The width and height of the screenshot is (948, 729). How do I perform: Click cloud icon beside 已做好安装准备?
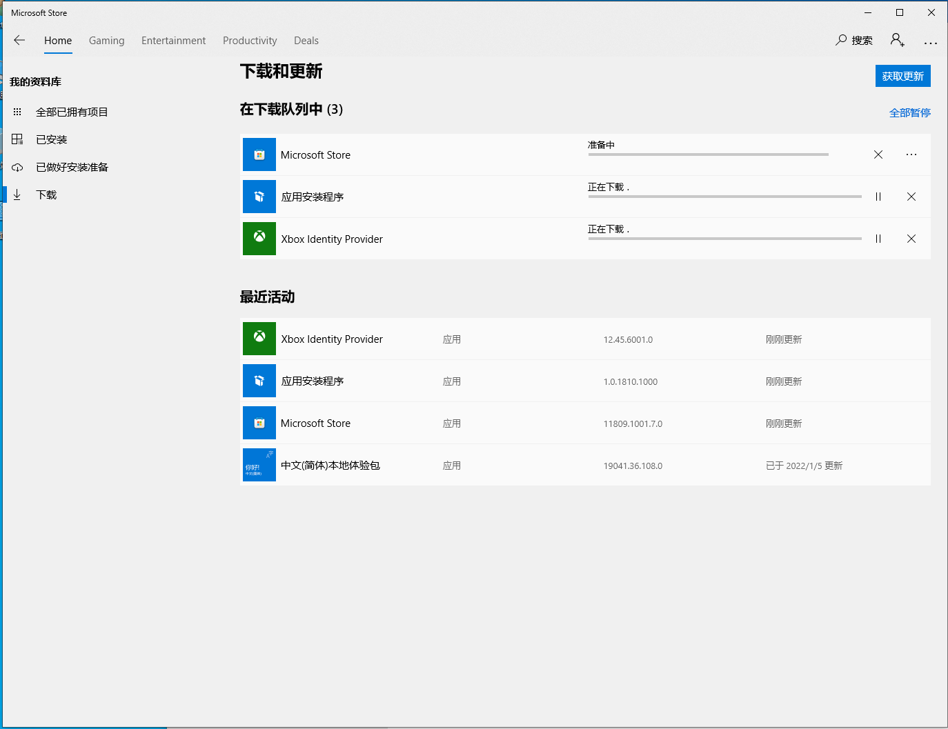point(17,167)
